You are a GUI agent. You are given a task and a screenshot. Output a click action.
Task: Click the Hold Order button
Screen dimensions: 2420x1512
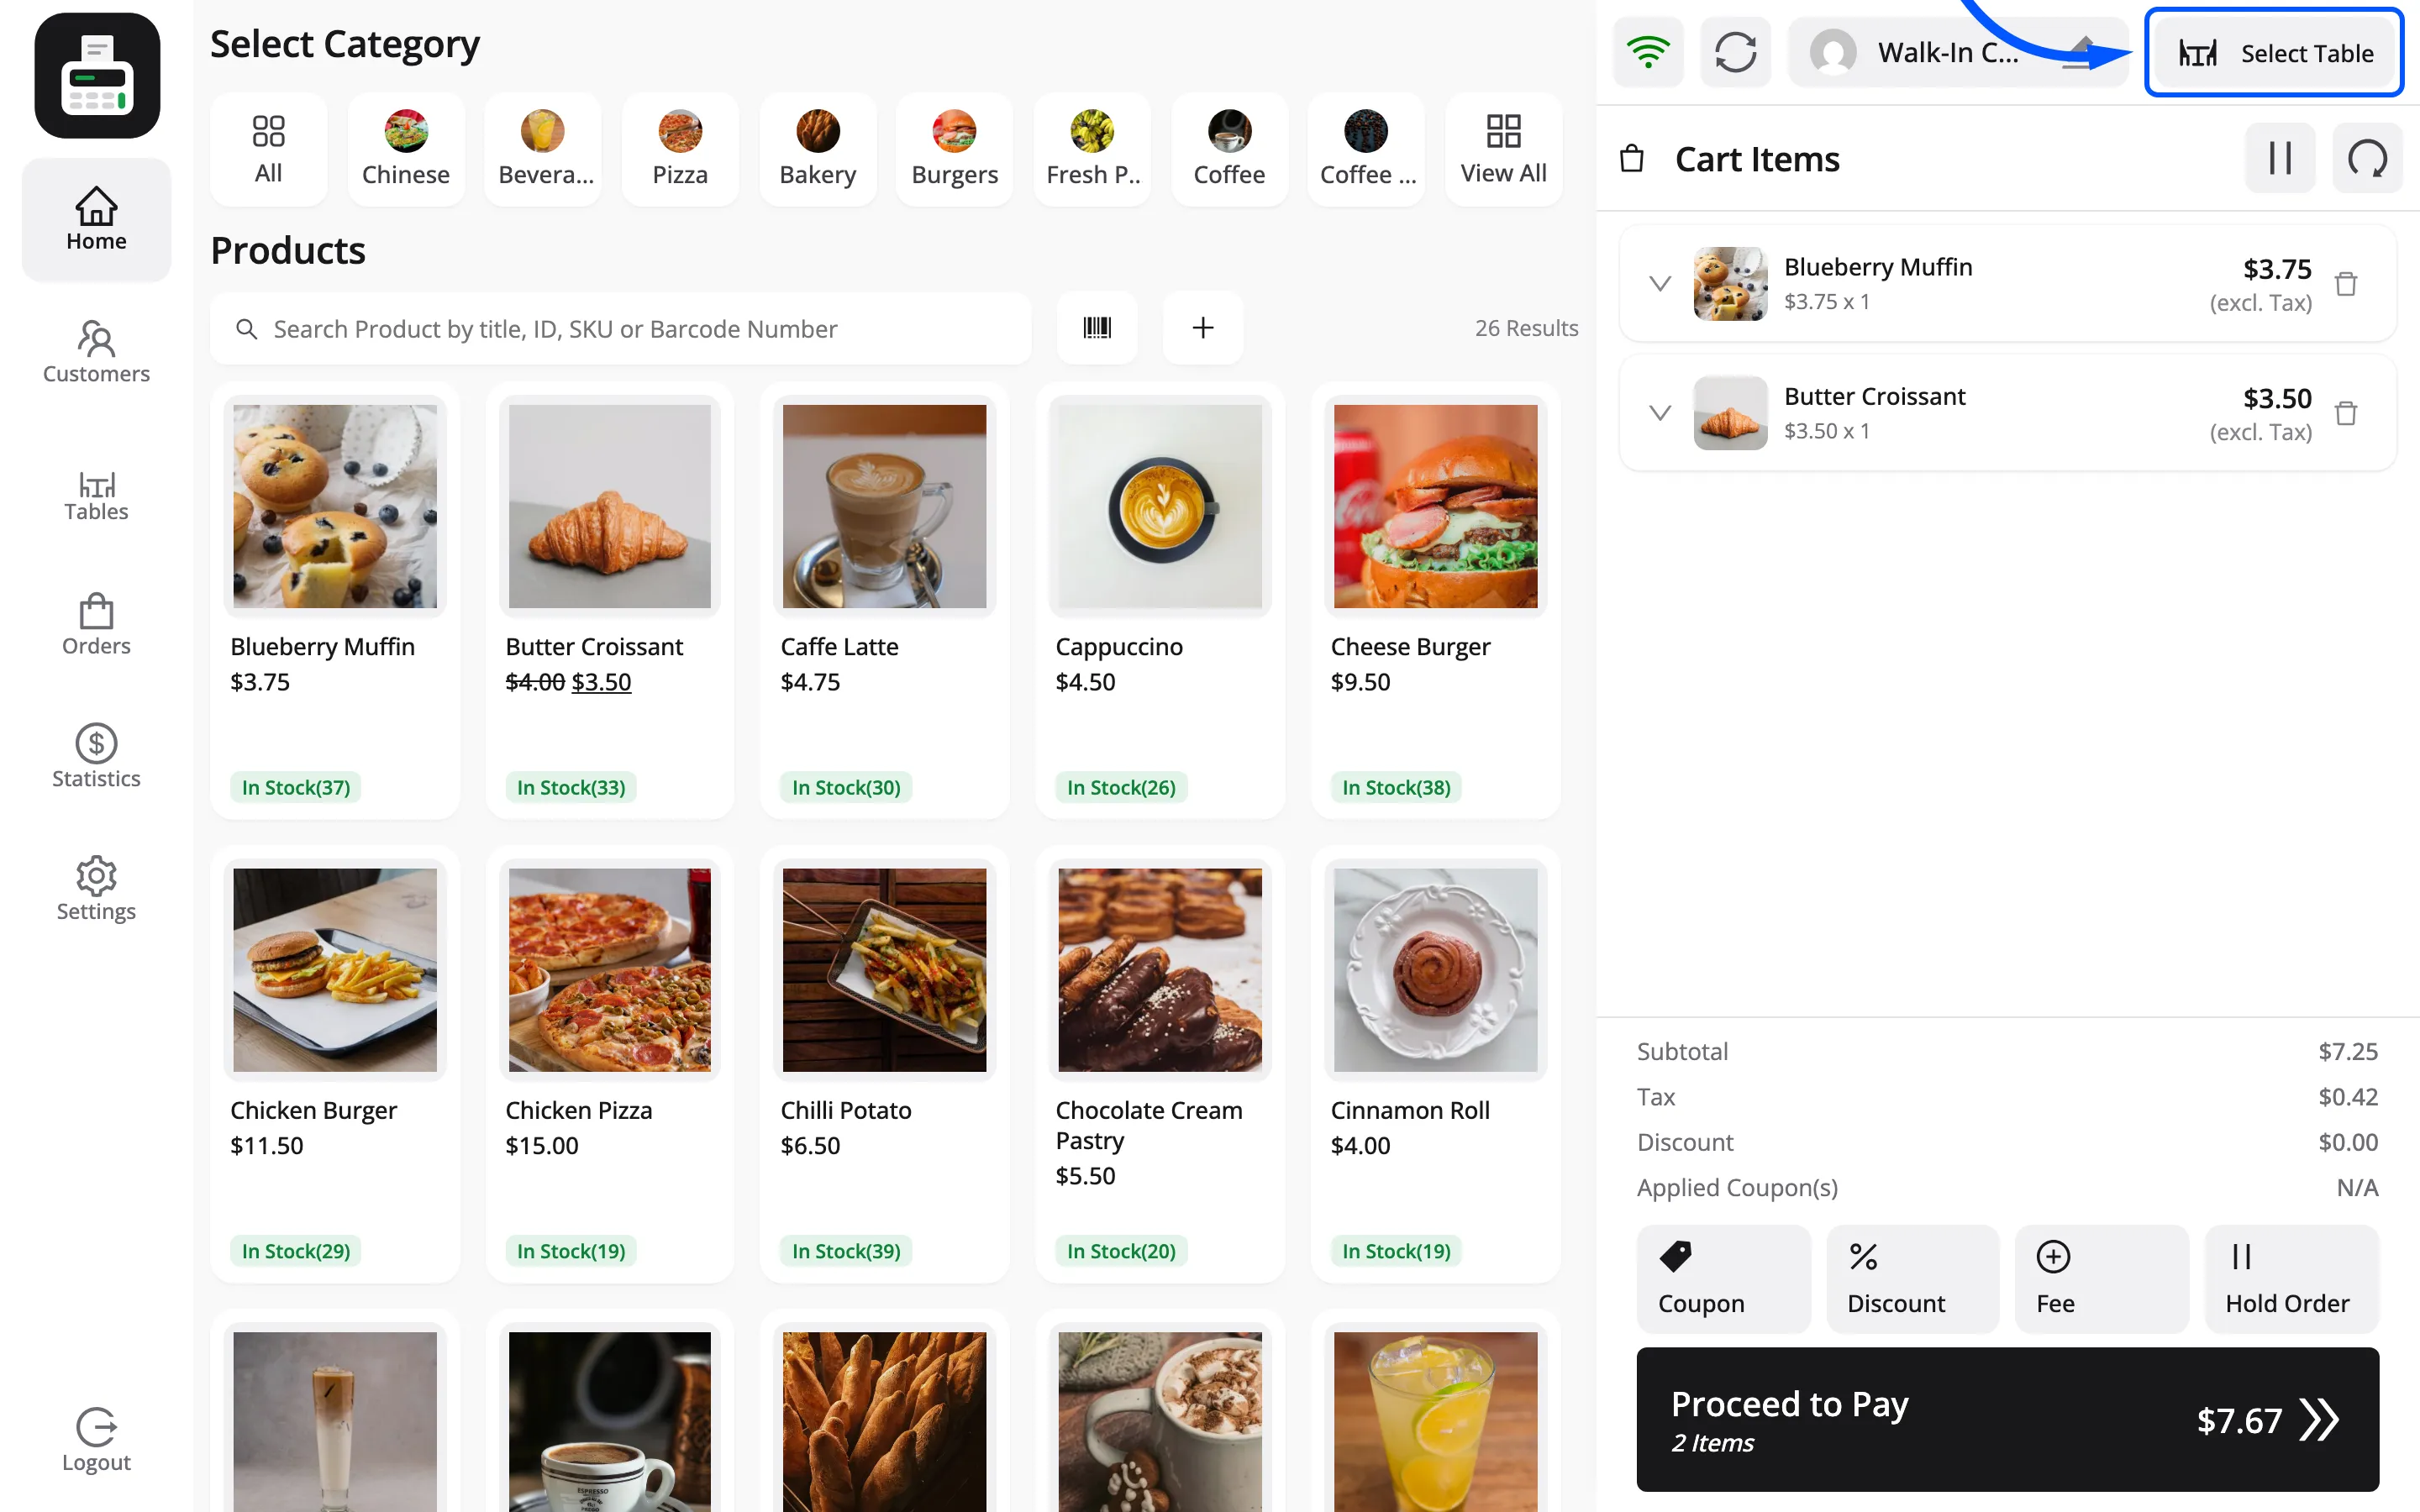(2291, 1279)
